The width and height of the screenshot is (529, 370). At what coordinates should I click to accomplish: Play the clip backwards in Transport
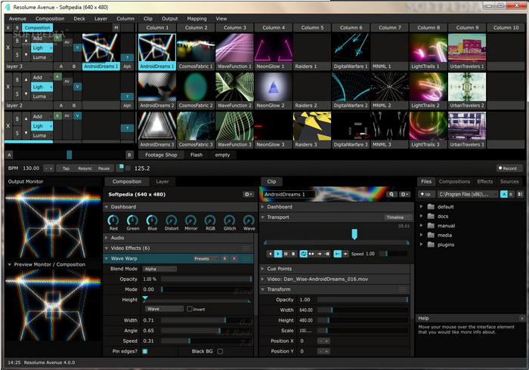[x=271, y=254]
